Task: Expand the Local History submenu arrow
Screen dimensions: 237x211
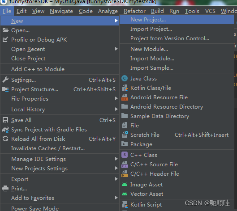Action: pos(116,109)
